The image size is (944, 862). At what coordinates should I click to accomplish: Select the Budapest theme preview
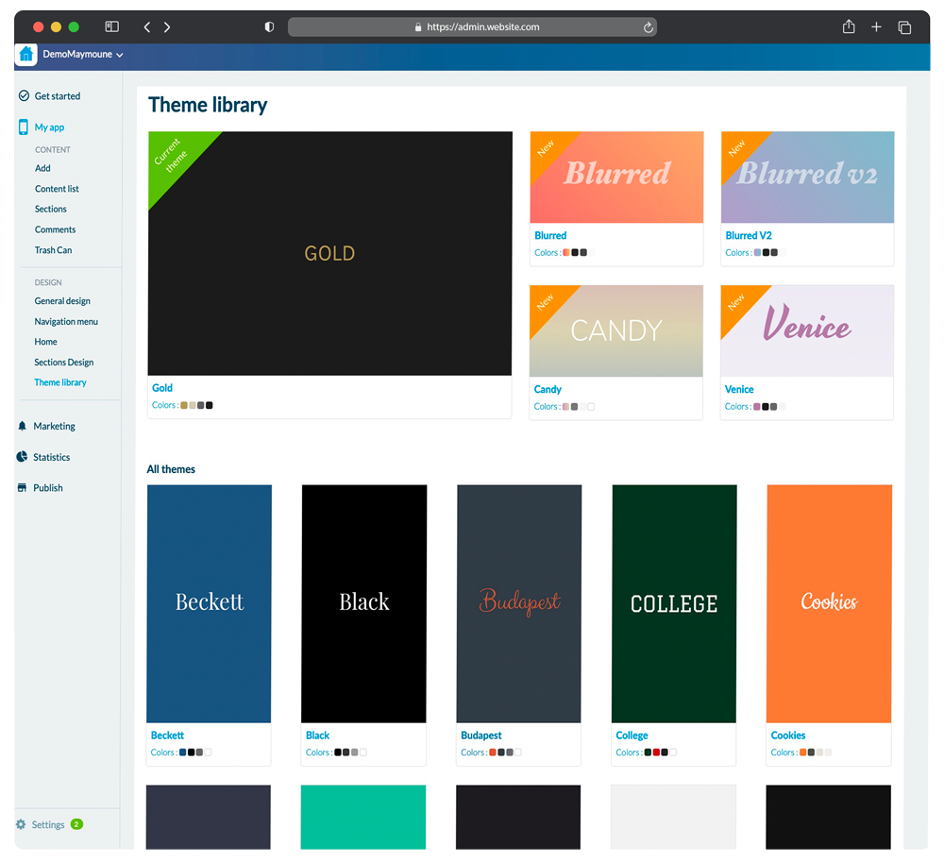point(519,603)
